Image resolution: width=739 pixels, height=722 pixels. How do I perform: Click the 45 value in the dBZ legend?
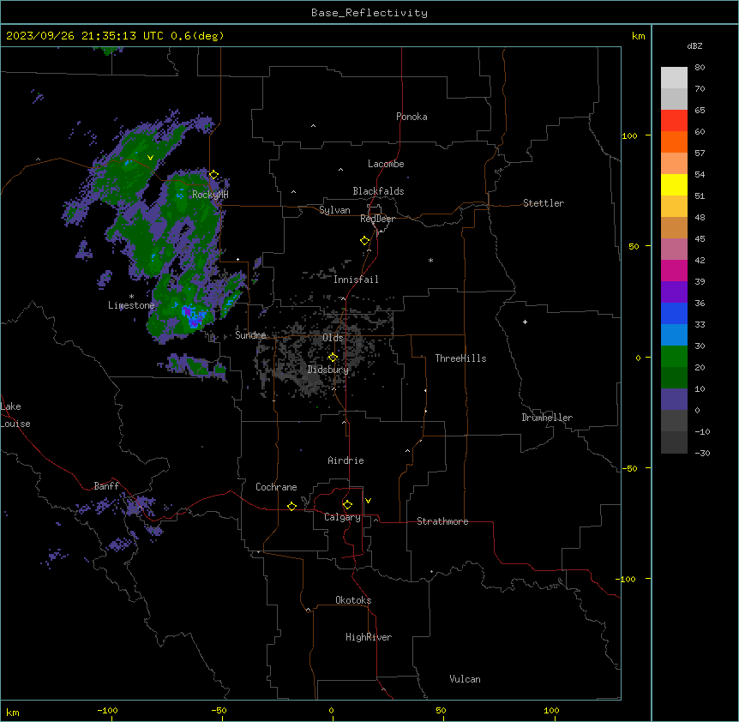tap(700, 239)
